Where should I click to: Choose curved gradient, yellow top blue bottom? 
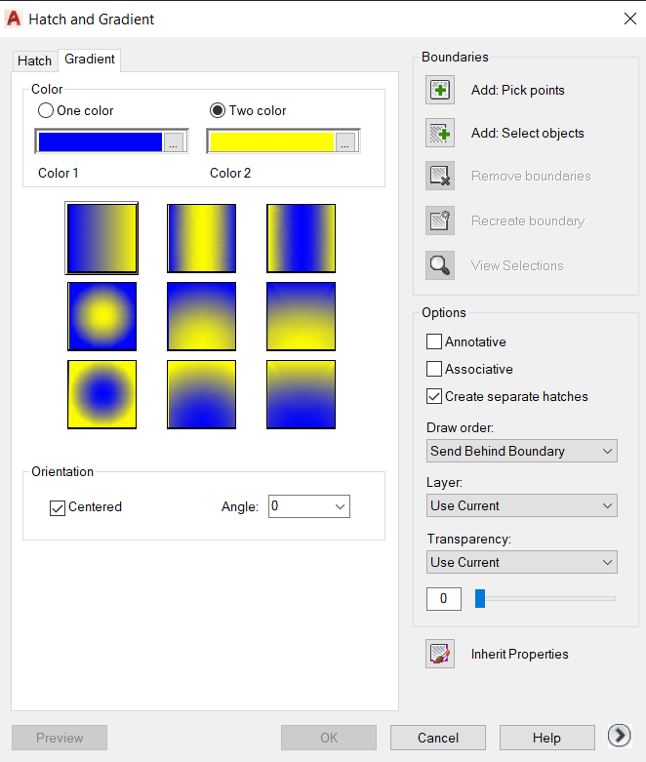301,394
